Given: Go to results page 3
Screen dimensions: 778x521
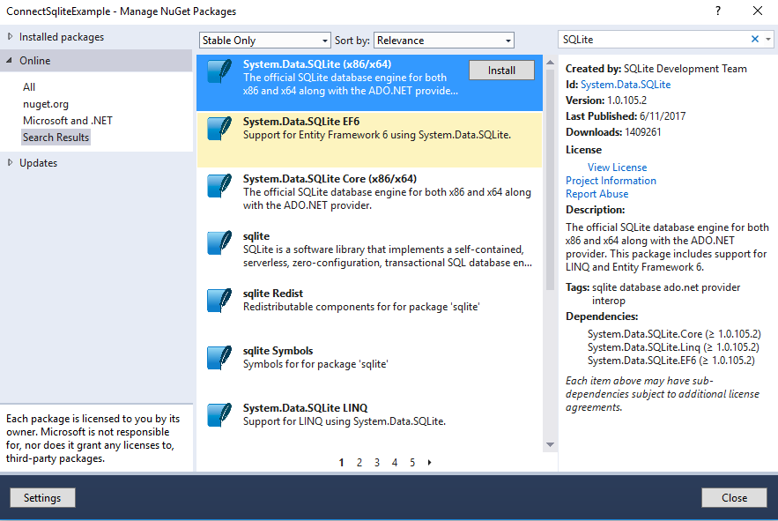Looking at the screenshot, I should pyautogui.click(x=377, y=463).
